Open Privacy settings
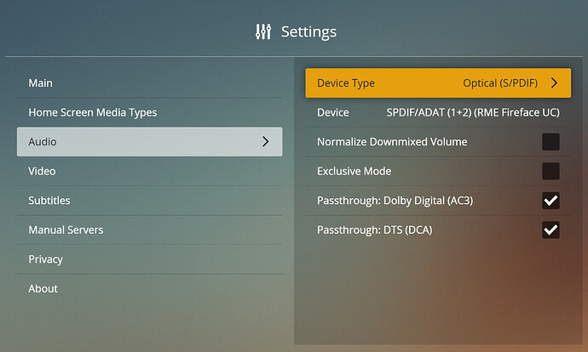Viewport: 588px width, 352px height. [46, 259]
